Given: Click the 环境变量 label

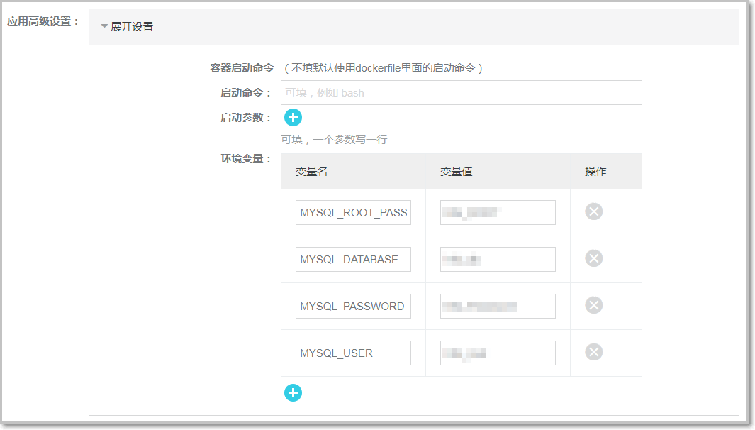Looking at the screenshot, I should click(x=245, y=159).
